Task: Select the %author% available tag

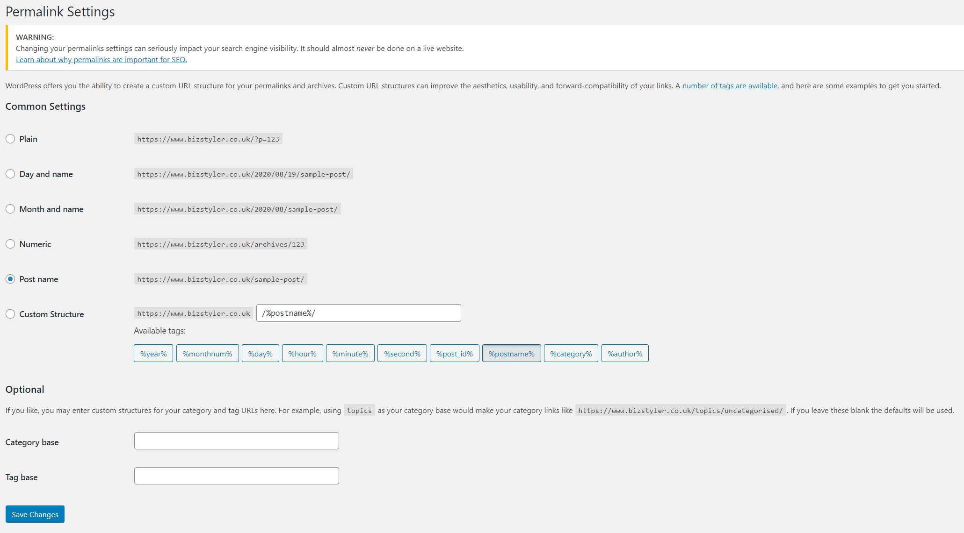Action: (x=625, y=354)
